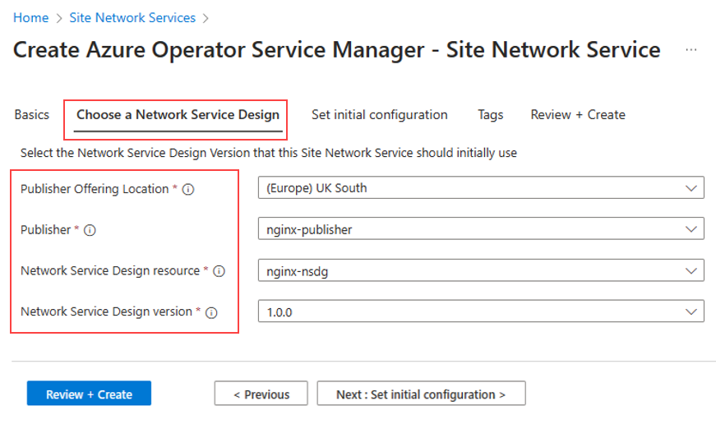Open Site Network Services breadcrumb link
The image size is (716, 438).
(132, 17)
